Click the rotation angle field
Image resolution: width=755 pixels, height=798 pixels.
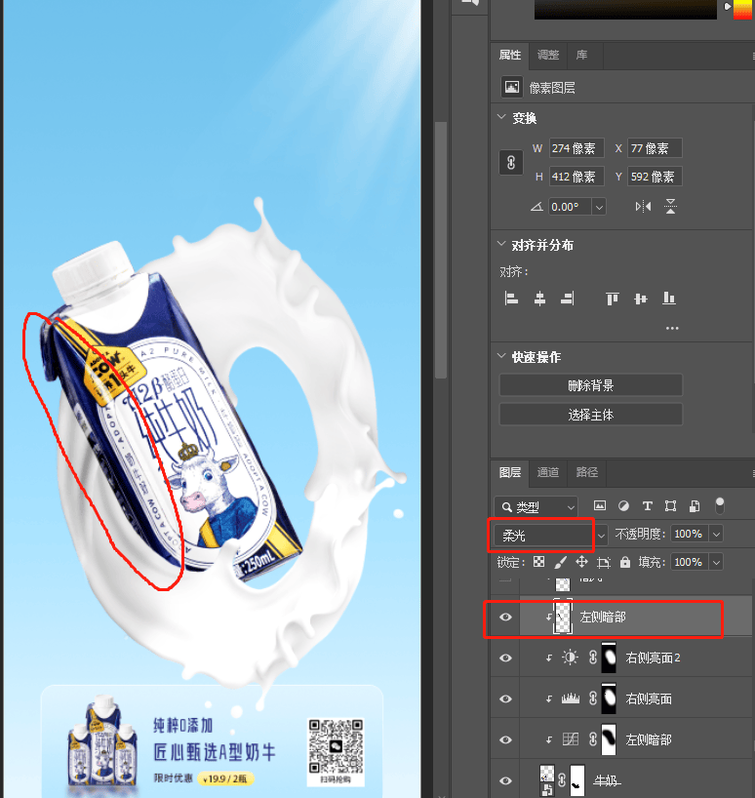(x=571, y=207)
